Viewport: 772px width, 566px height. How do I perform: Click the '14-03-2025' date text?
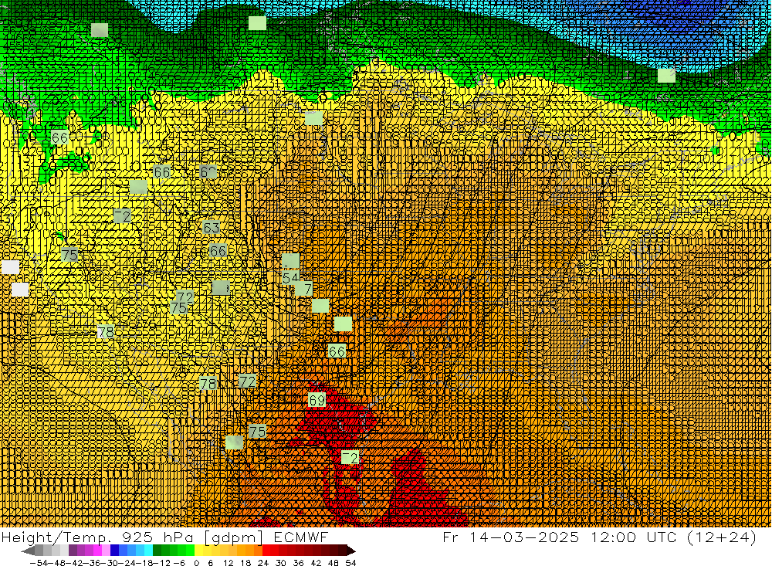pos(524,537)
